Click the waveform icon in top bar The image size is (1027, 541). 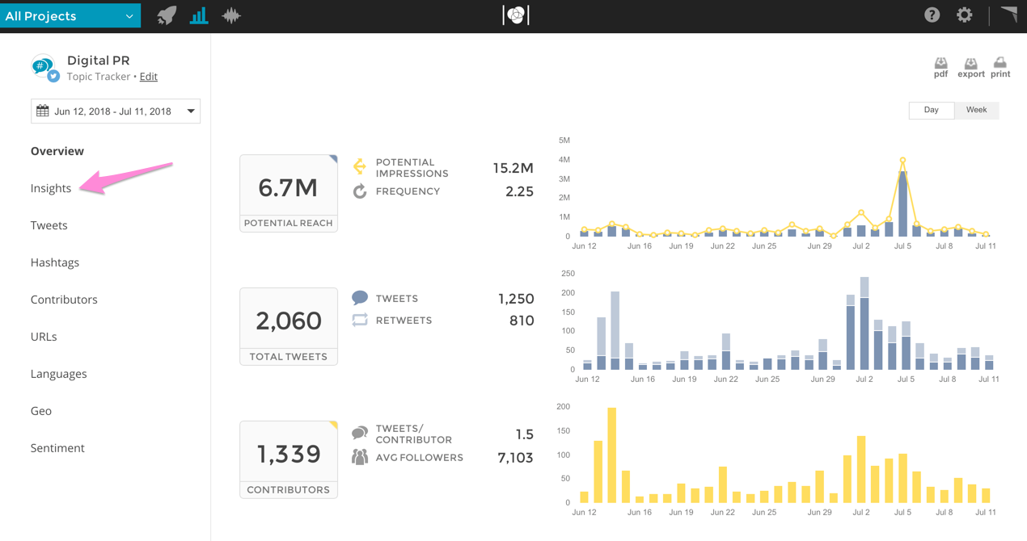[x=231, y=15]
